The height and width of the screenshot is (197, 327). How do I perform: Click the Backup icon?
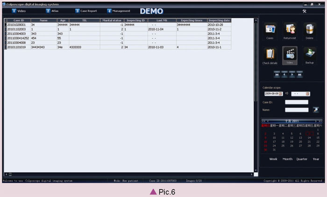tap(310, 56)
